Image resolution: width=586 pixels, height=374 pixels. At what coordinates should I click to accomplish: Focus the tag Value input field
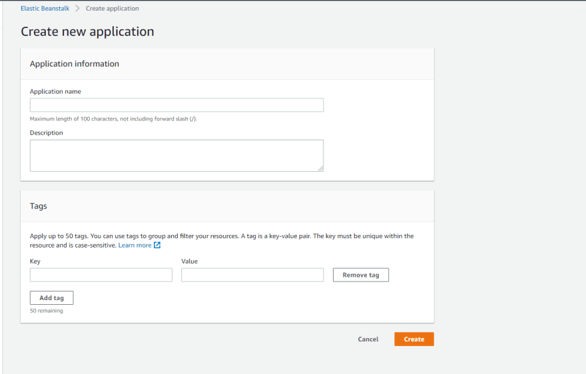[x=252, y=275]
